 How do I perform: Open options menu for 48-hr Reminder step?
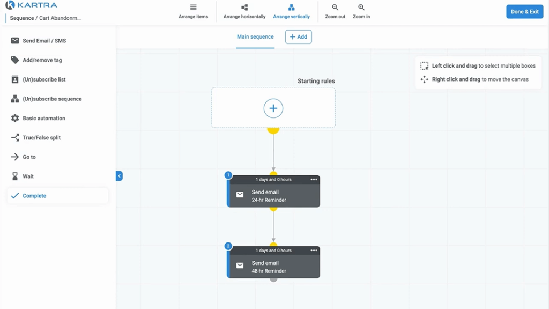point(314,251)
